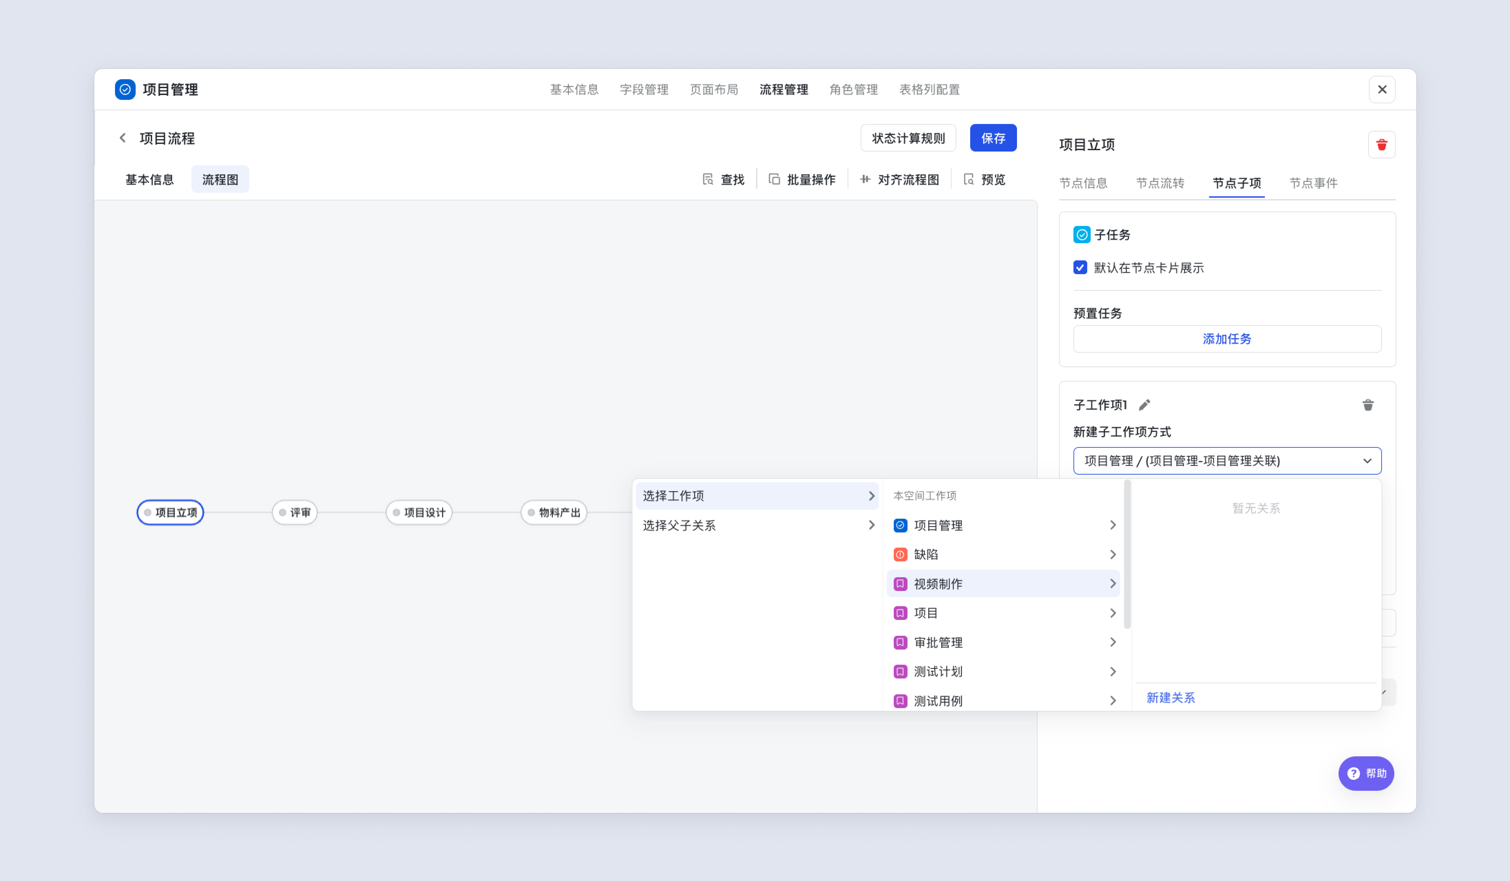This screenshot has width=1510, height=881.
Task: Click the work item list scrollbar
Action: click(1127, 554)
